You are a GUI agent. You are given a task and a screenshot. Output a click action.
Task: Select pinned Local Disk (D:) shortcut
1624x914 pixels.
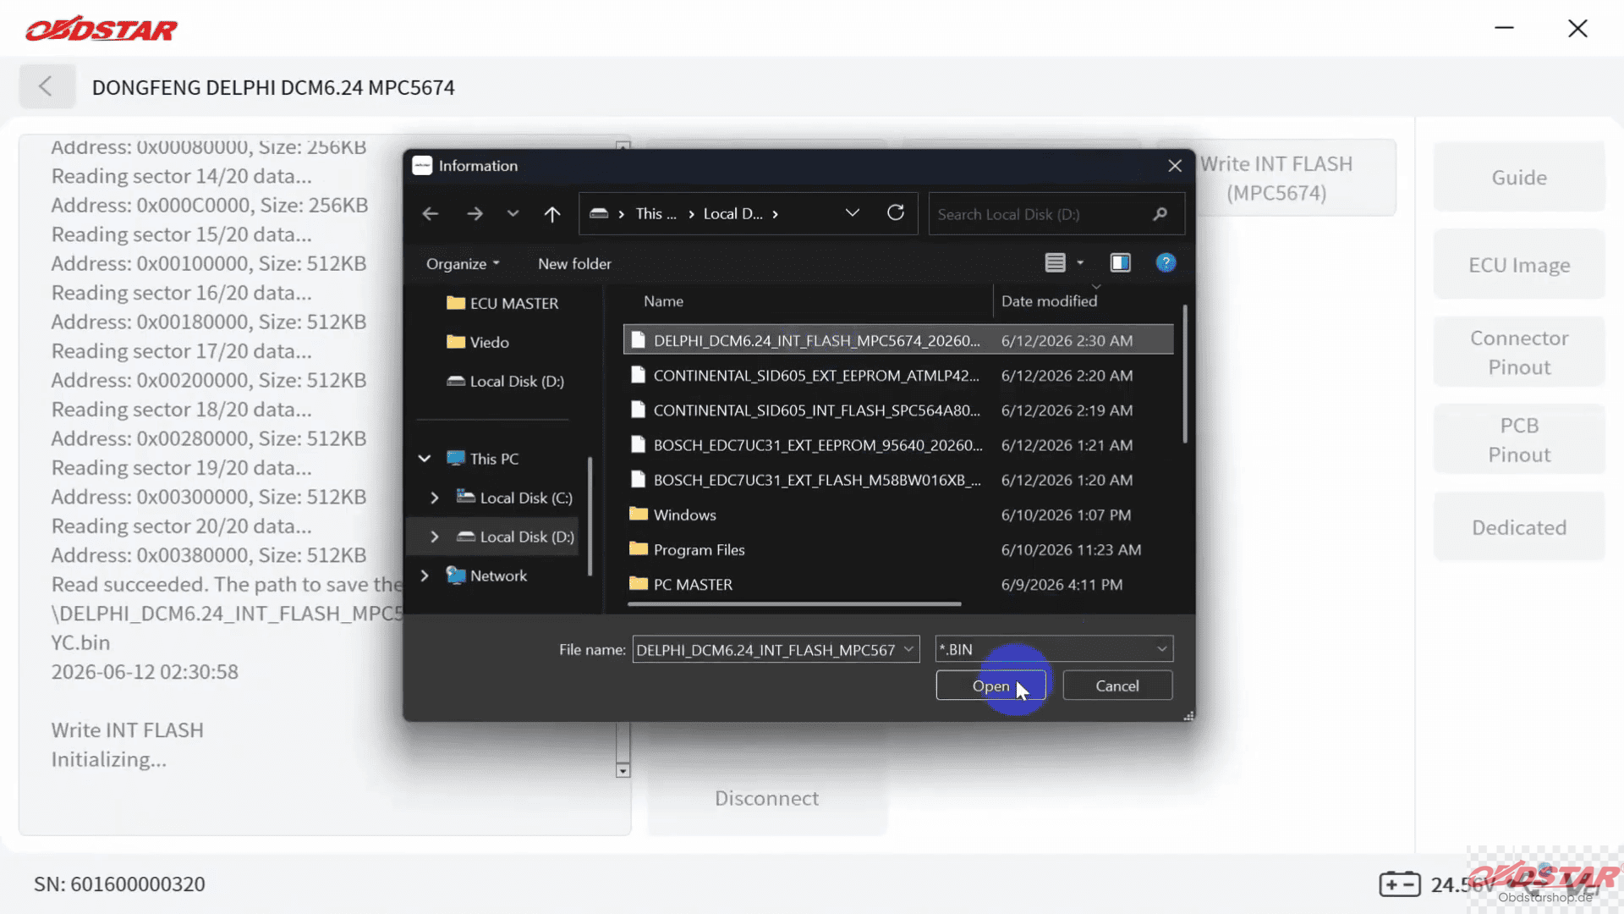point(506,381)
